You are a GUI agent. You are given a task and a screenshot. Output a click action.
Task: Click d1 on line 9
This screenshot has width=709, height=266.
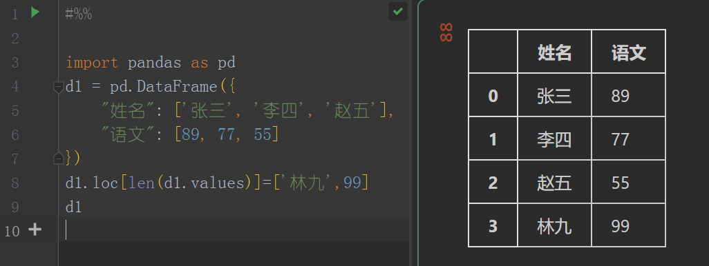click(x=74, y=207)
